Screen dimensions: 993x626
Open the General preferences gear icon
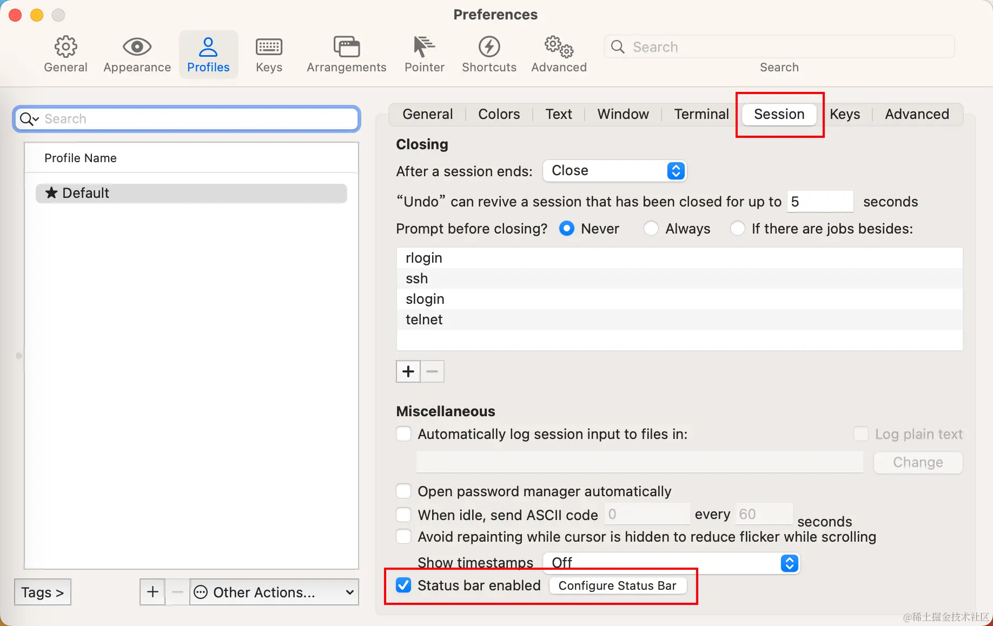[x=65, y=47]
